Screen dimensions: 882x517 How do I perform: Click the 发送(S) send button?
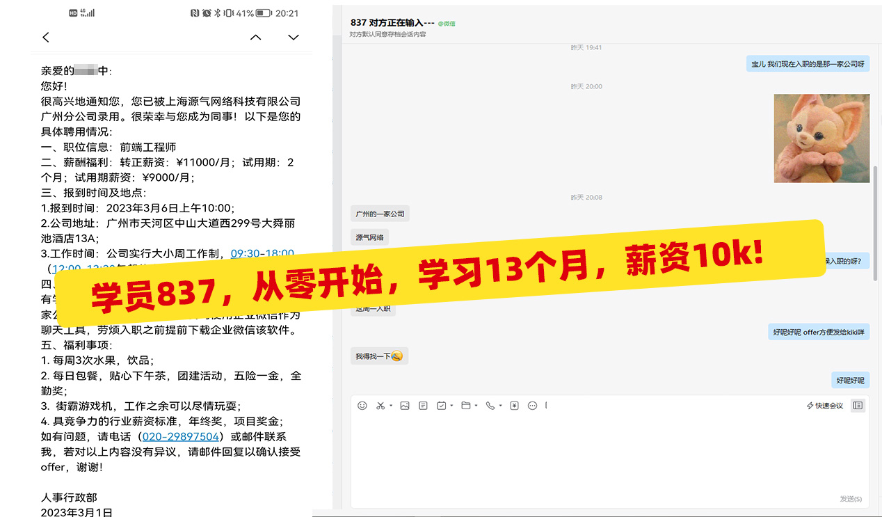coord(851,499)
